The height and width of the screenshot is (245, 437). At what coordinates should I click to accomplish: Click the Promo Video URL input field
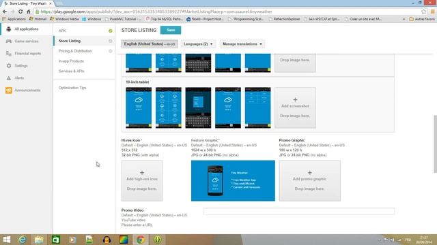299,212
